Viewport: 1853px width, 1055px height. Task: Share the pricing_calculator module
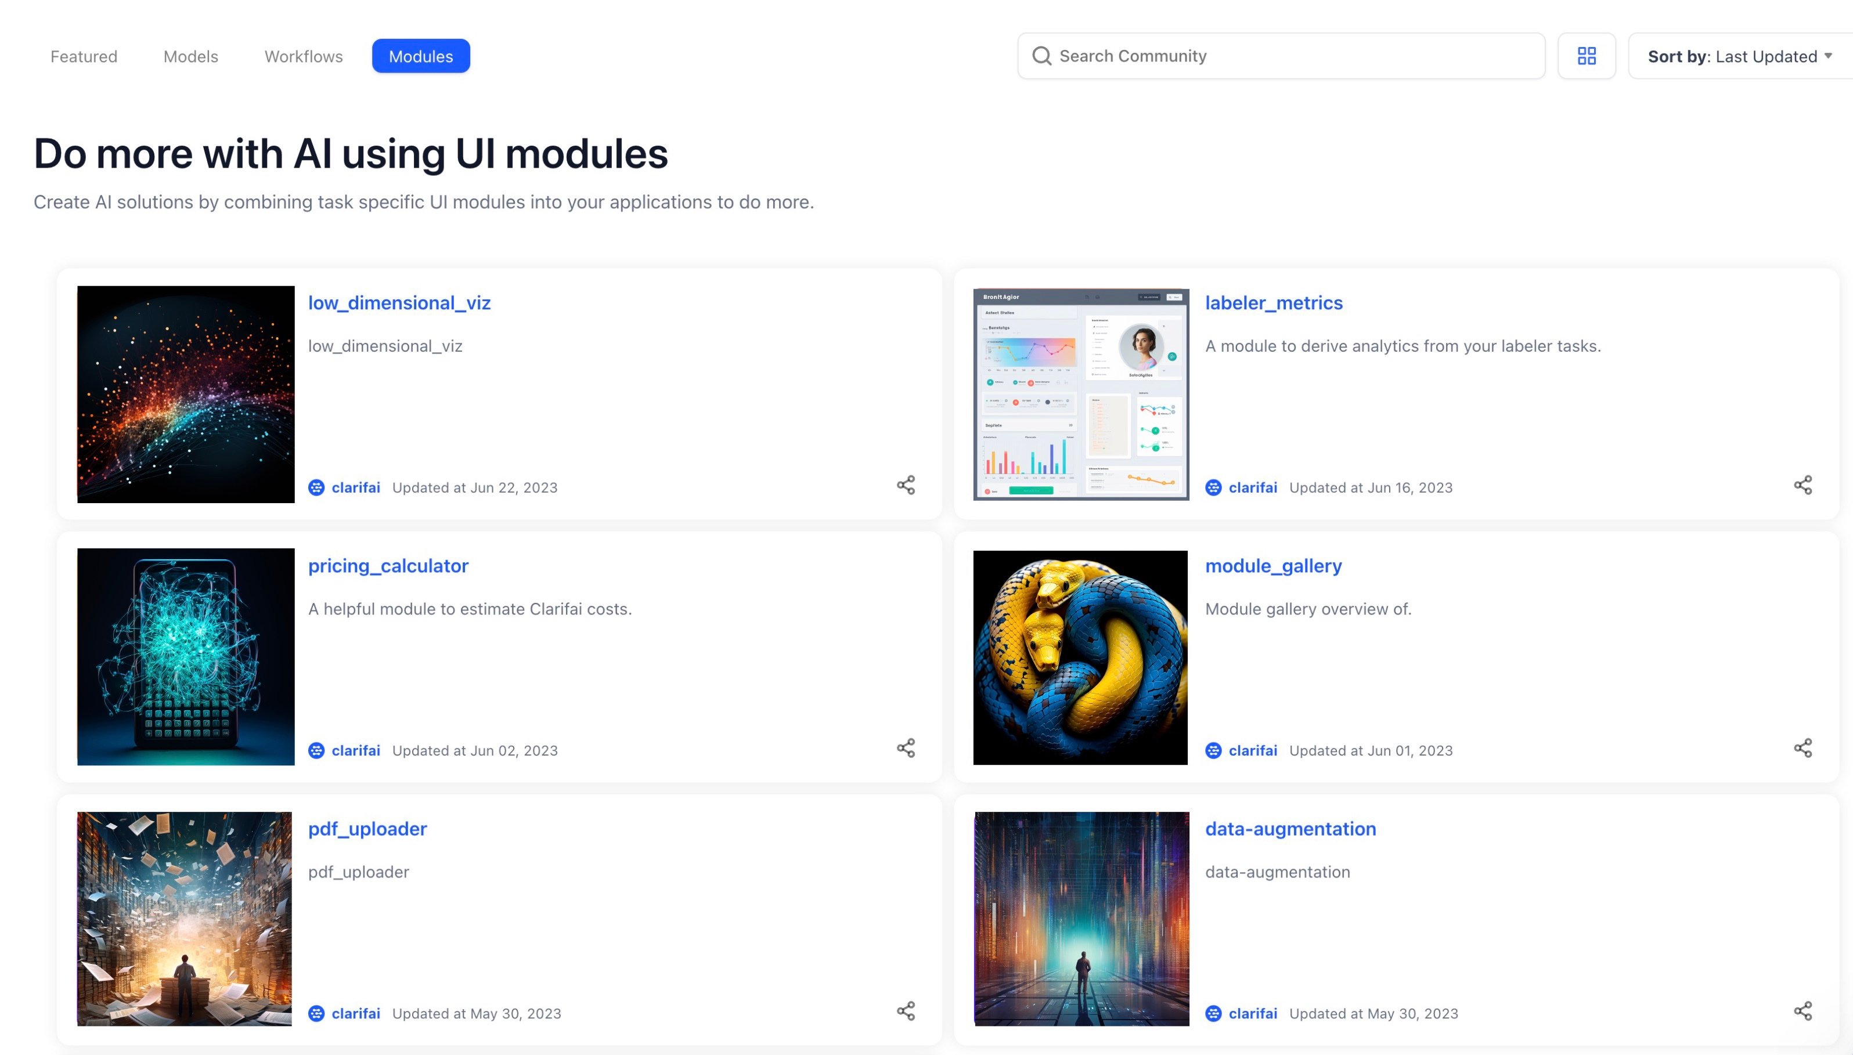click(x=905, y=748)
